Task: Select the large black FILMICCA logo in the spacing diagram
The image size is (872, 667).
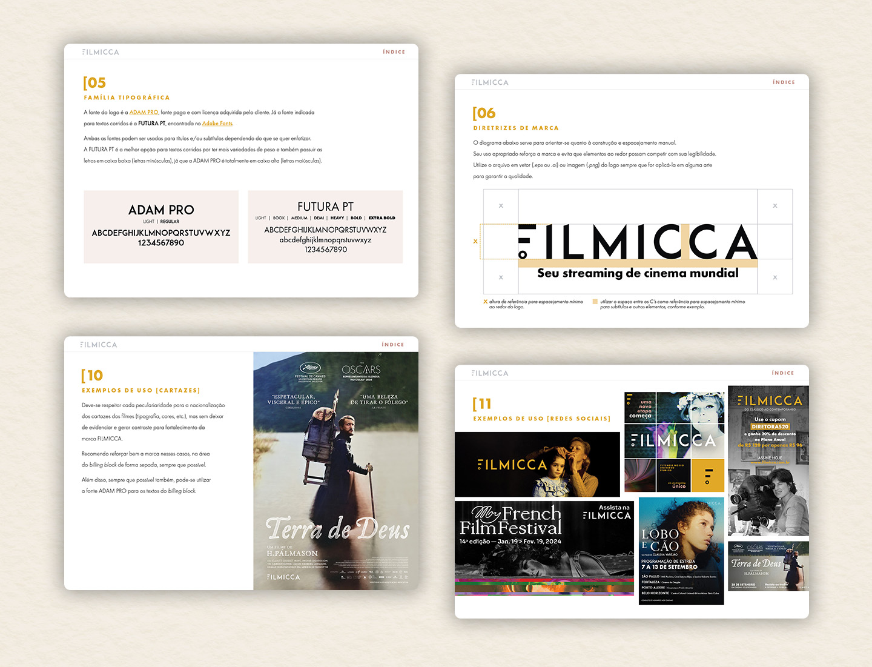Action: click(638, 241)
